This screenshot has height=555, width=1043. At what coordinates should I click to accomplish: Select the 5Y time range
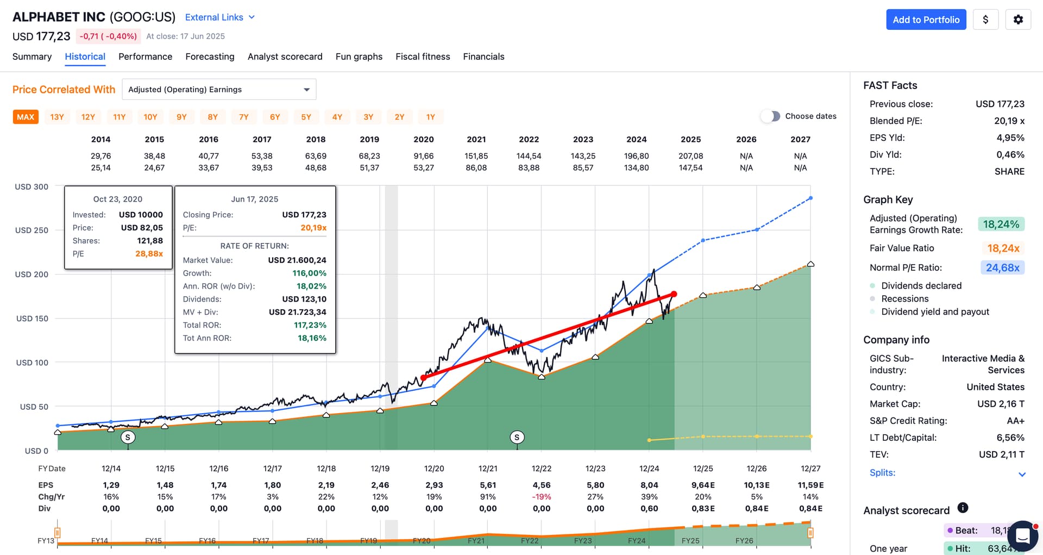pyautogui.click(x=306, y=117)
